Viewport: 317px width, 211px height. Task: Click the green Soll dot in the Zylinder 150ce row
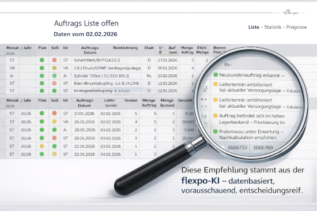[54, 76]
